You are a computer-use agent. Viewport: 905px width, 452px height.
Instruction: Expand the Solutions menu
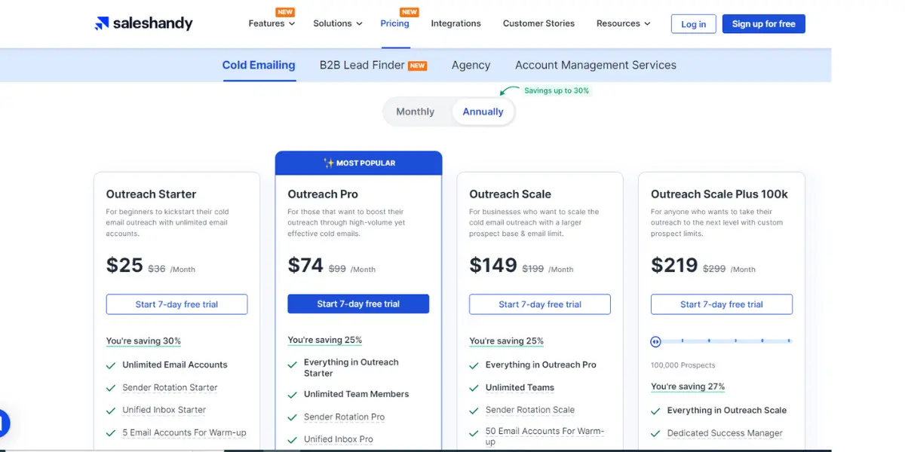(x=338, y=23)
